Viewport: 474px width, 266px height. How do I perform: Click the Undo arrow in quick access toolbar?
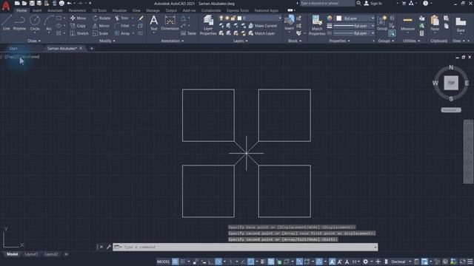(x=69, y=3)
